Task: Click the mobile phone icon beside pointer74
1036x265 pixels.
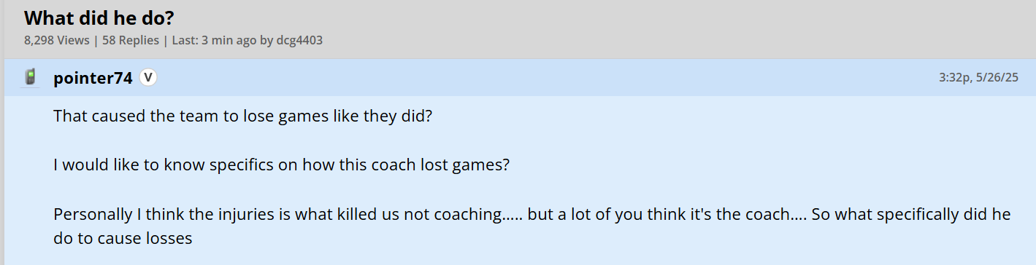Action: click(x=31, y=77)
